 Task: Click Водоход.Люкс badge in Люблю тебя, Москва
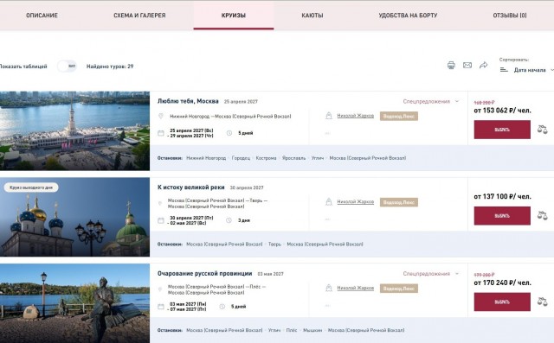(399, 116)
